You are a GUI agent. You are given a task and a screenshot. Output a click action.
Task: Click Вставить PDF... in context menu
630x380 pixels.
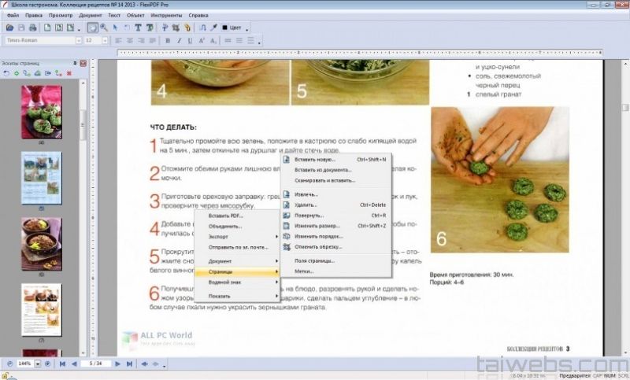[226, 216]
